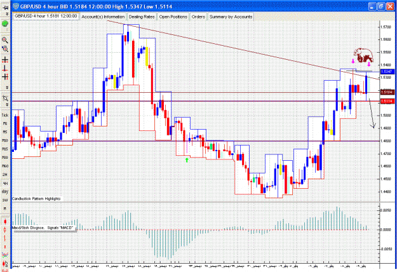The width and height of the screenshot is (397, 272).
Task: Switch chart to M60 timeframe
Action: coord(5,166)
